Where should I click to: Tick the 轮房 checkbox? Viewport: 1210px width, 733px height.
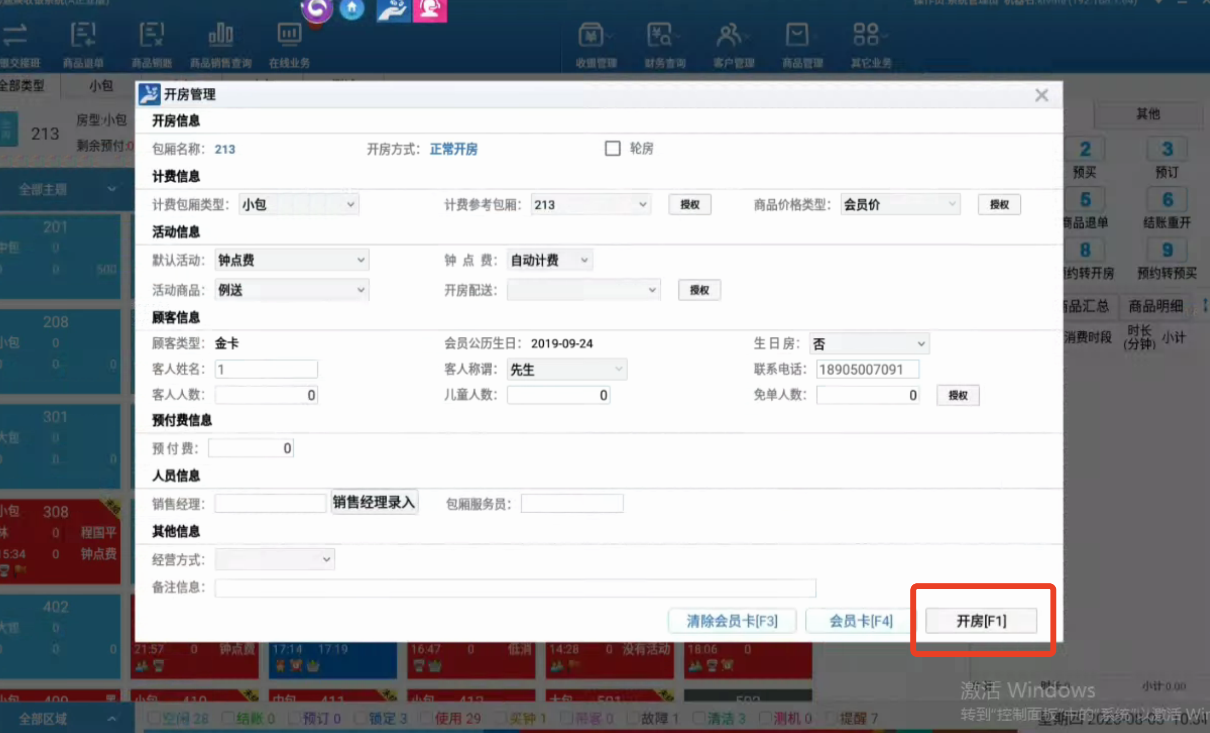pos(612,148)
